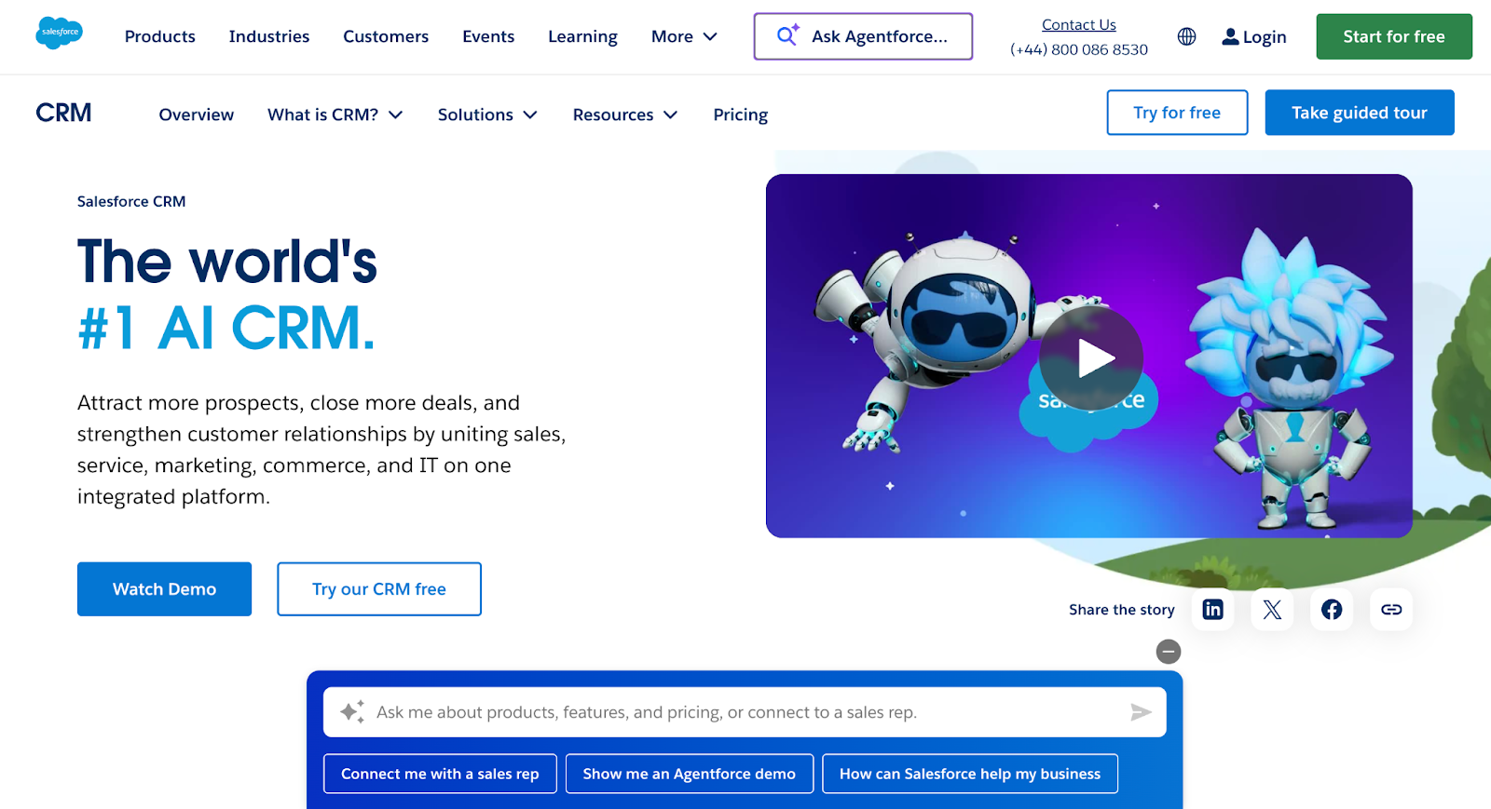
Task: Click the Salesforce cloud logo
Action: point(60,34)
